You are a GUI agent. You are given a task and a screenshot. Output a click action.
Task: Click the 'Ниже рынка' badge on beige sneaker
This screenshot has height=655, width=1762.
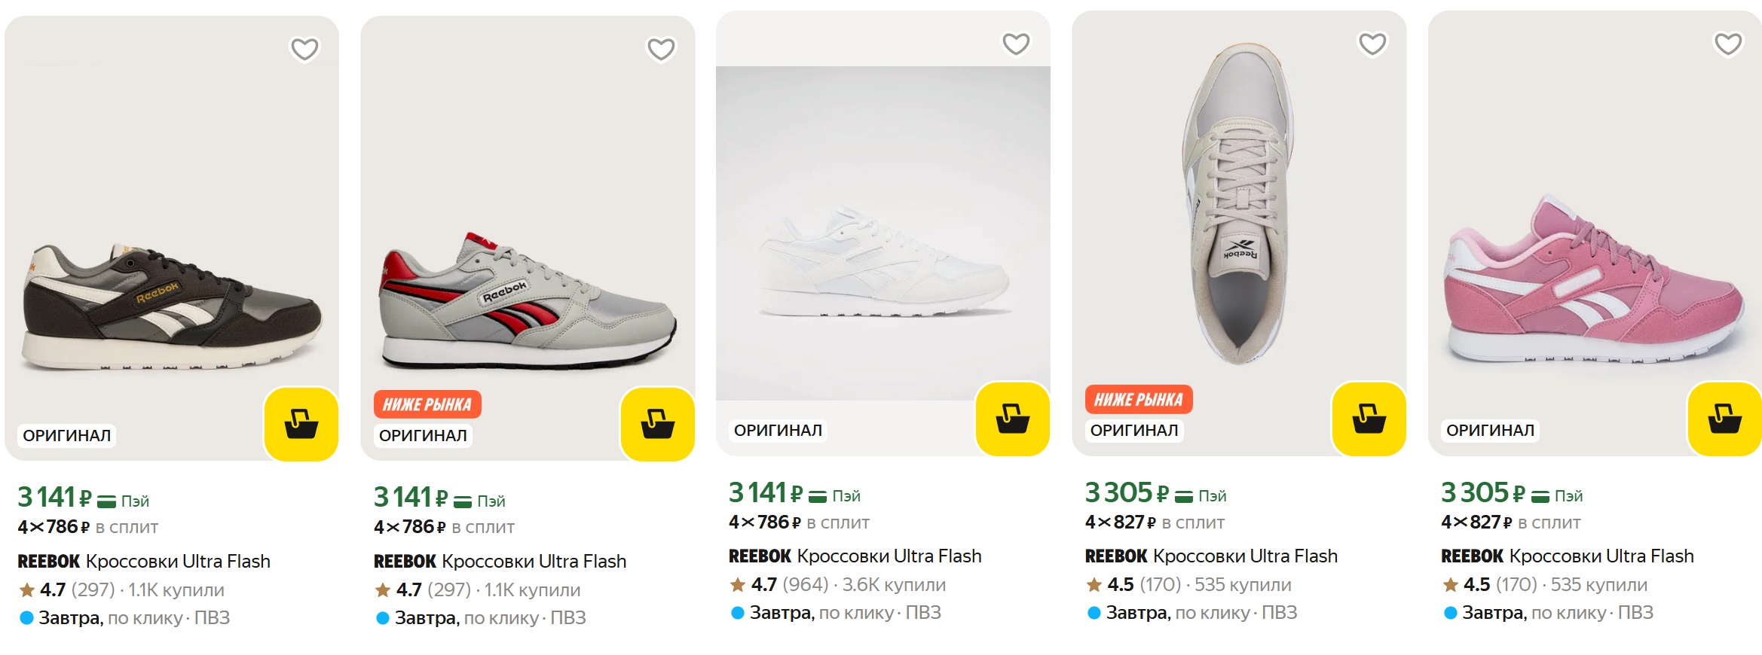tap(1138, 399)
